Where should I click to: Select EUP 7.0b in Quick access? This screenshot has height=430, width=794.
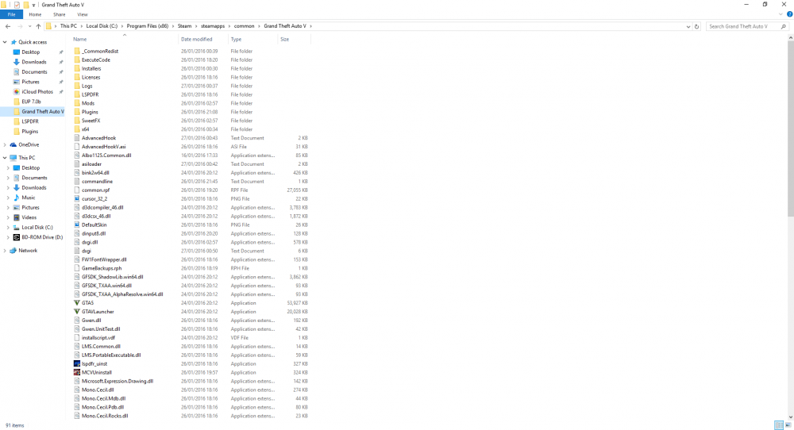31,102
